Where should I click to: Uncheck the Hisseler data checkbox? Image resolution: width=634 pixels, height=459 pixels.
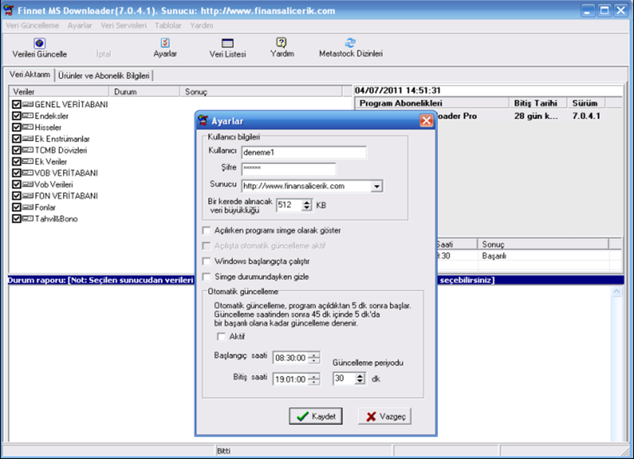[17, 127]
